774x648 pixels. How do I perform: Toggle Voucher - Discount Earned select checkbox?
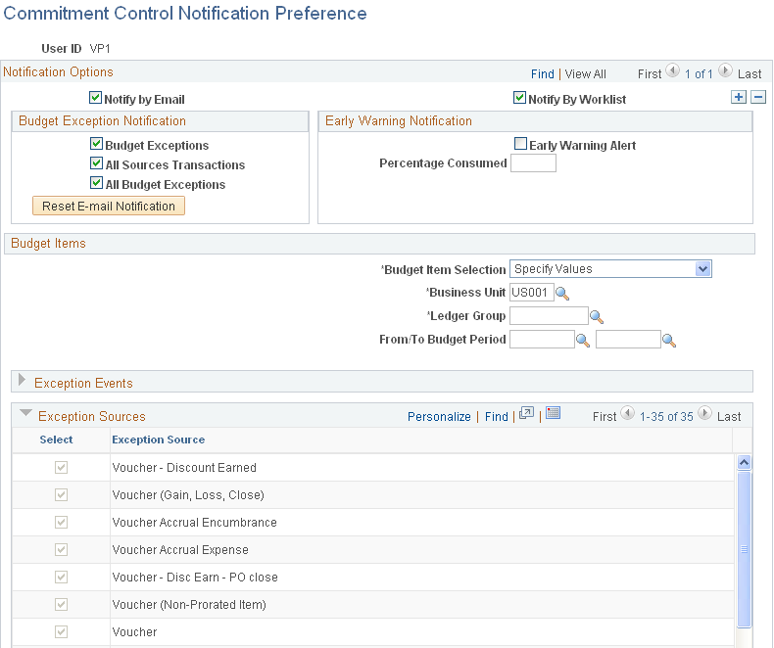pos(61,468)
